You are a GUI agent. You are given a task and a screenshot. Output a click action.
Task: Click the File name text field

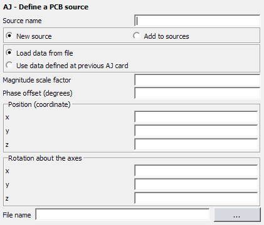click(x=122, y=214)
